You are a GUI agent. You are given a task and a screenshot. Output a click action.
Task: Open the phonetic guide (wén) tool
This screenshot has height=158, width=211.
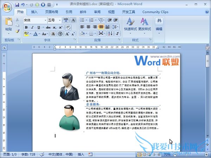[x=66, y=20]
